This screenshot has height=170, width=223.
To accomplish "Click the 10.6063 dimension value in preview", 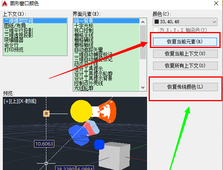I will (x=44, y=144).
